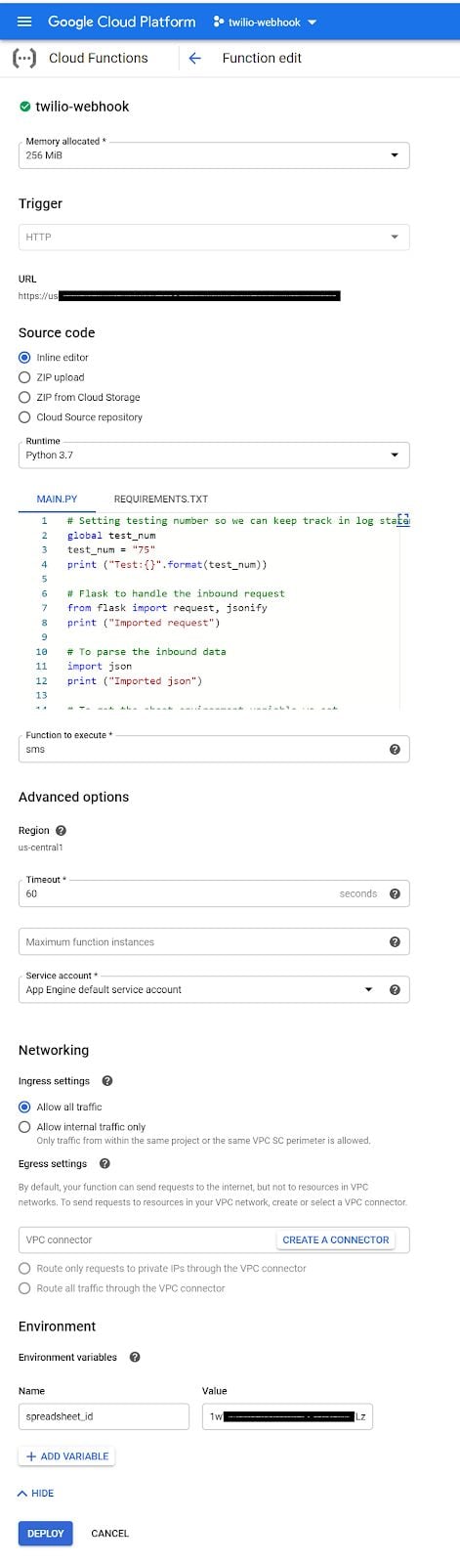Click help icon for Ingress settings
The image size is (460, 1564).
pyautogui.click(x=107, y=1081)
